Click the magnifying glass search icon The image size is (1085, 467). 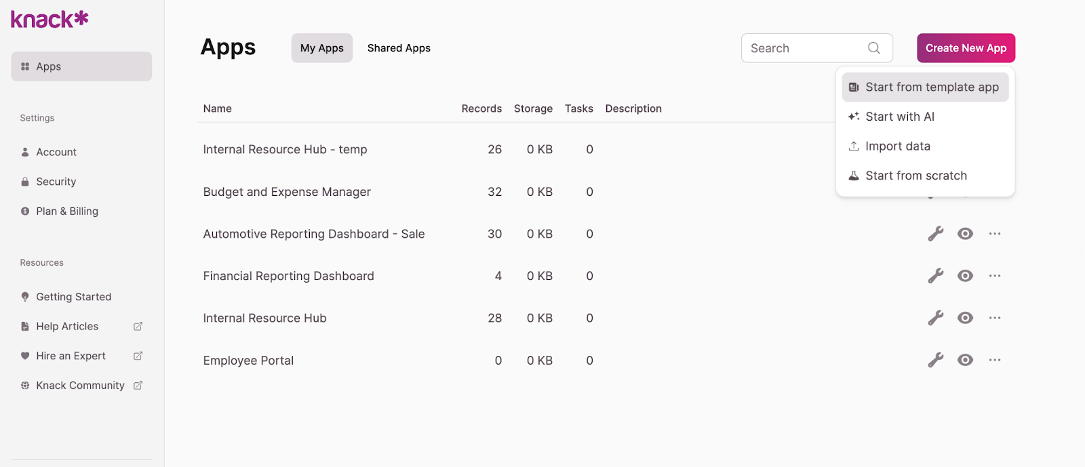(874, 48)
